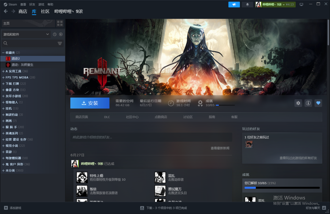Open the 点数商店 link

click(x=161, y=117)
